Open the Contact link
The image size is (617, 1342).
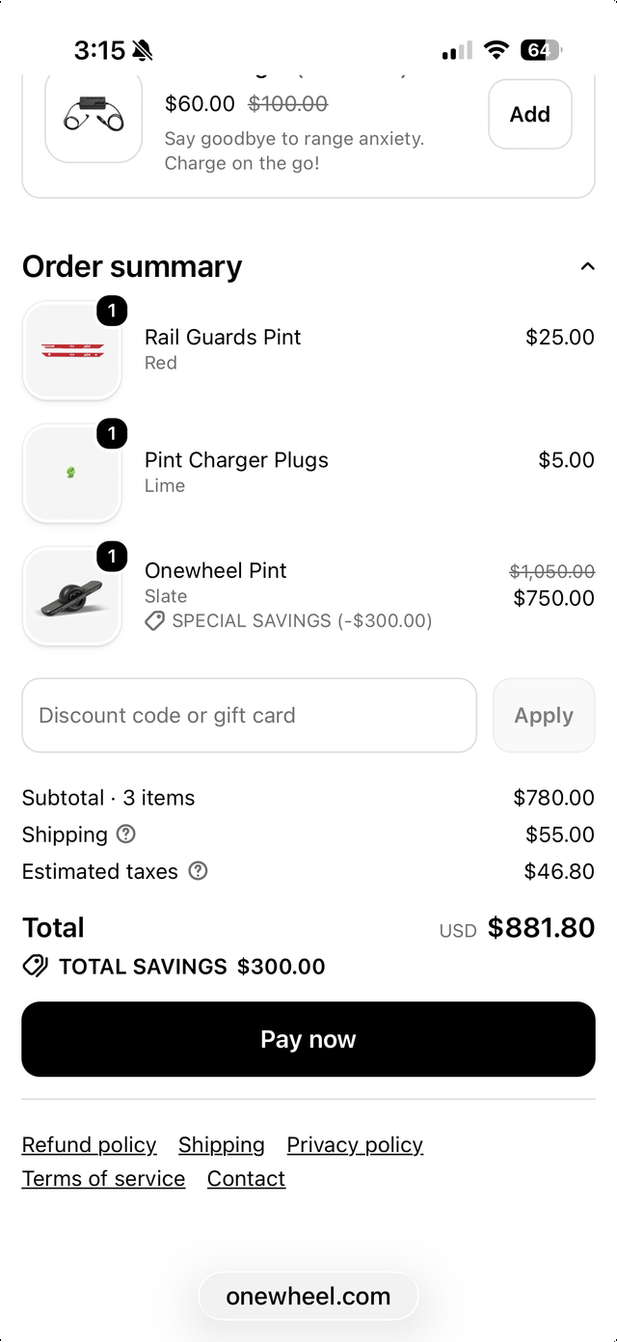coord(246,1178)
